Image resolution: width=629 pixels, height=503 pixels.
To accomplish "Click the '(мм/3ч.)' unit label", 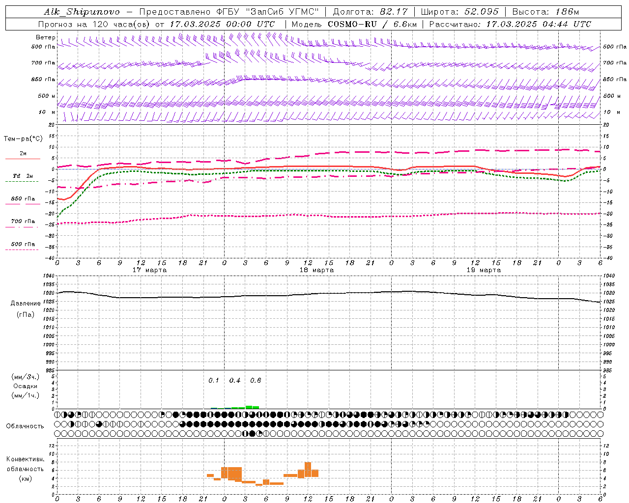I will tap(26, 377).
